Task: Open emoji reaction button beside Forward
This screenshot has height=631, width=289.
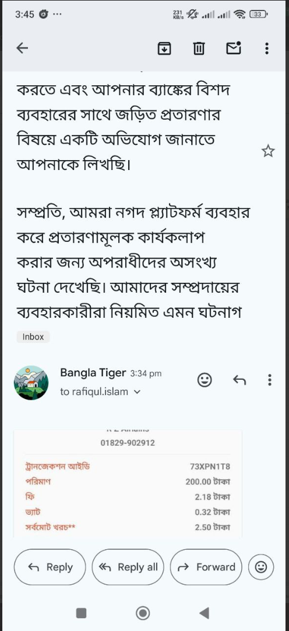Action: [261, 567]
